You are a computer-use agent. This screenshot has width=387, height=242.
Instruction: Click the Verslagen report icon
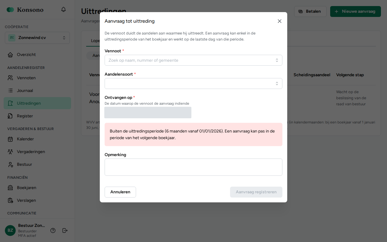[x=10, y=201]
